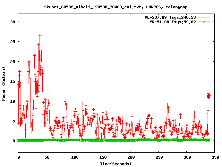222x167 pixels.
Task: Click x-axis tick label 150
Action: [x=103, y=157]
